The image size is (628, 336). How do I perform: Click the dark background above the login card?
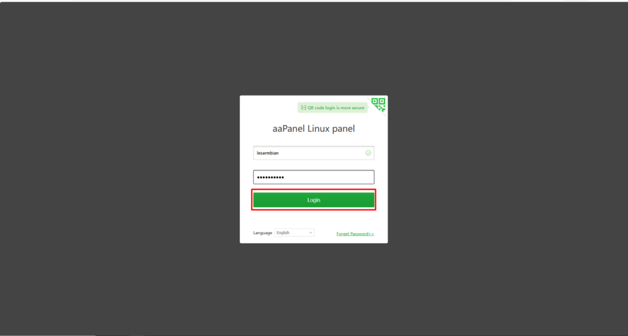313,48
